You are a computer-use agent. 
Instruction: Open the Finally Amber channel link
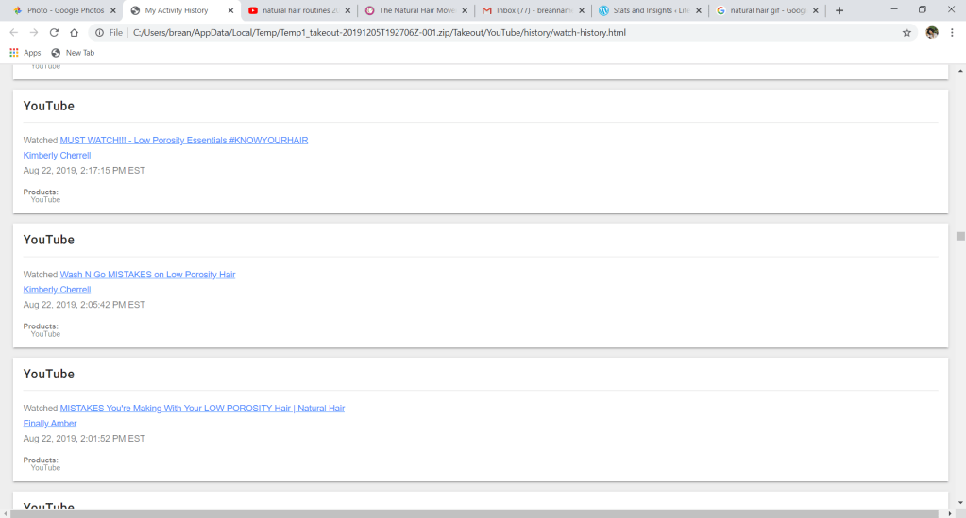[x=50, y=424]
